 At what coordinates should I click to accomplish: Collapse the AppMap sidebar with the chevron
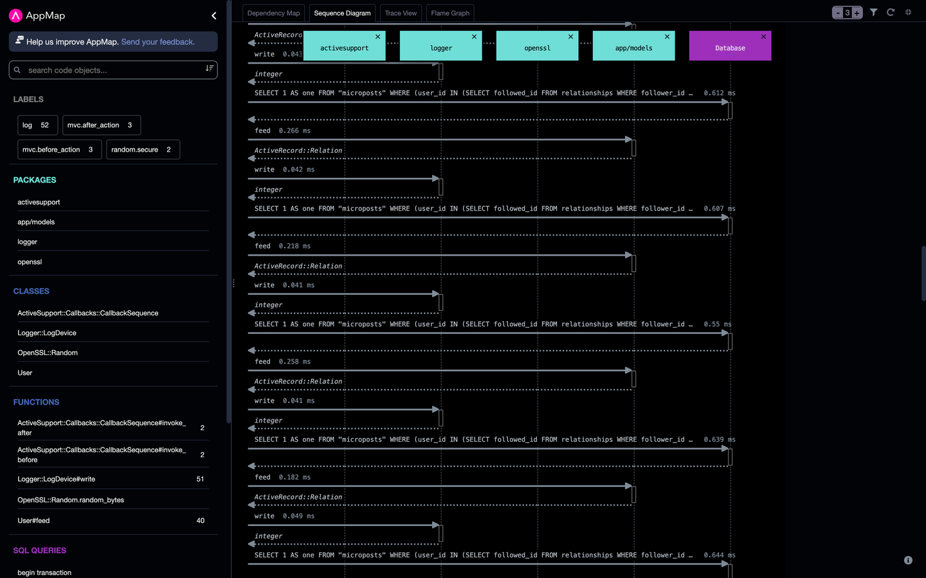point(213,15)
